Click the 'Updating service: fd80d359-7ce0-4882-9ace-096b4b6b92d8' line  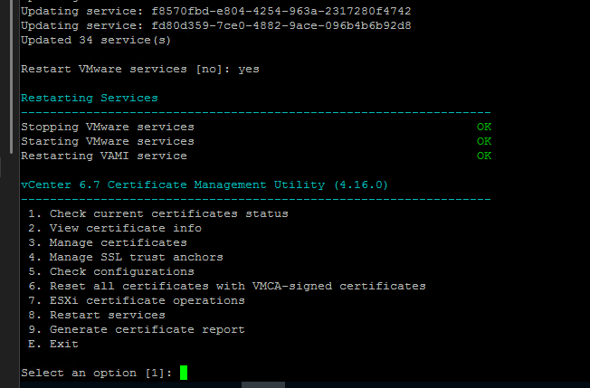216,25
